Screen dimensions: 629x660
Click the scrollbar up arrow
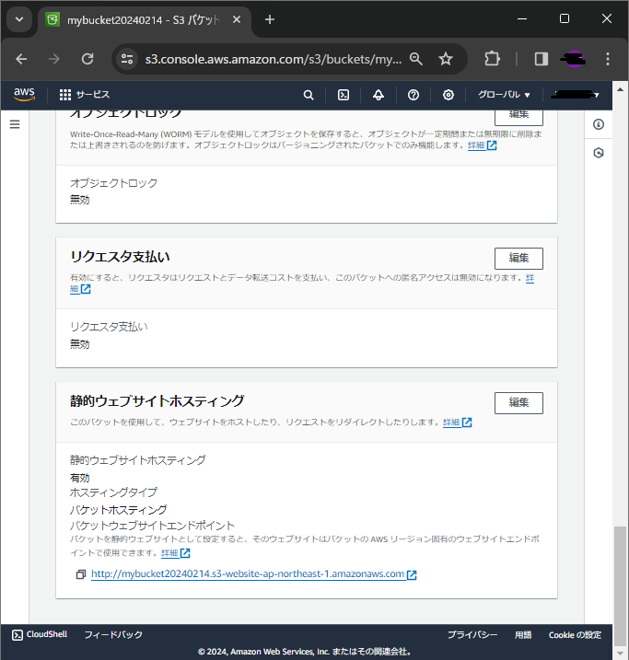tap(620, 89)
